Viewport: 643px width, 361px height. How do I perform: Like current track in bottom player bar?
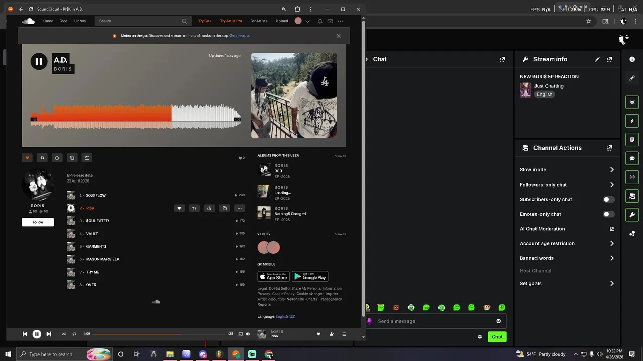tap(318, 334)
